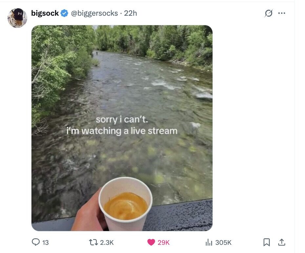Unlike the post via pink heart
Screen dimensions: 305x253
pos(151,242)
